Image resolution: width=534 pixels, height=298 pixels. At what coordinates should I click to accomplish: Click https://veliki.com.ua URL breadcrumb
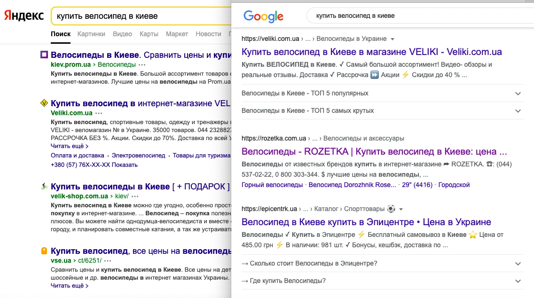click(x=270, y=39)
